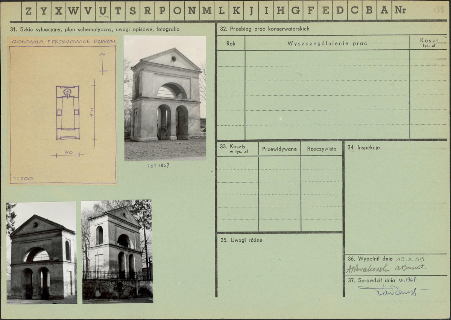Click the 35. Uwagi różne field
451x320 pixels.
pos(279,265)
